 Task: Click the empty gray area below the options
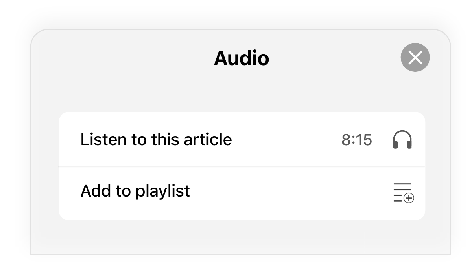pos(241,237)
